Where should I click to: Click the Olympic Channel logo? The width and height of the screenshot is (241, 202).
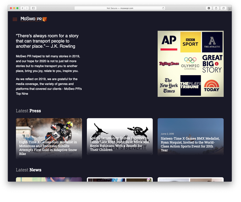point(190,64)
